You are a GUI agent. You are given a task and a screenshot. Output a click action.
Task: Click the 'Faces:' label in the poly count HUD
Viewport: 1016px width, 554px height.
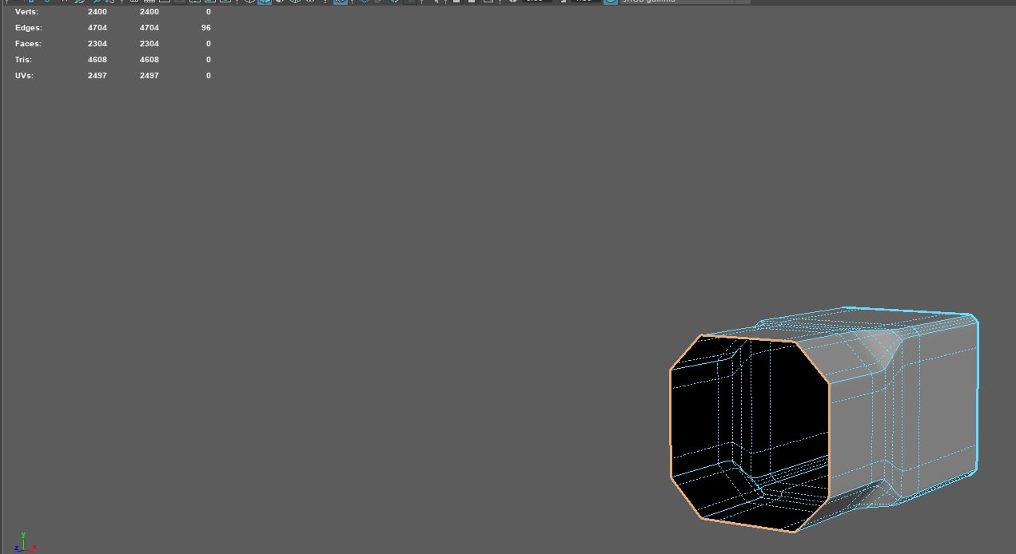point(28,44)
